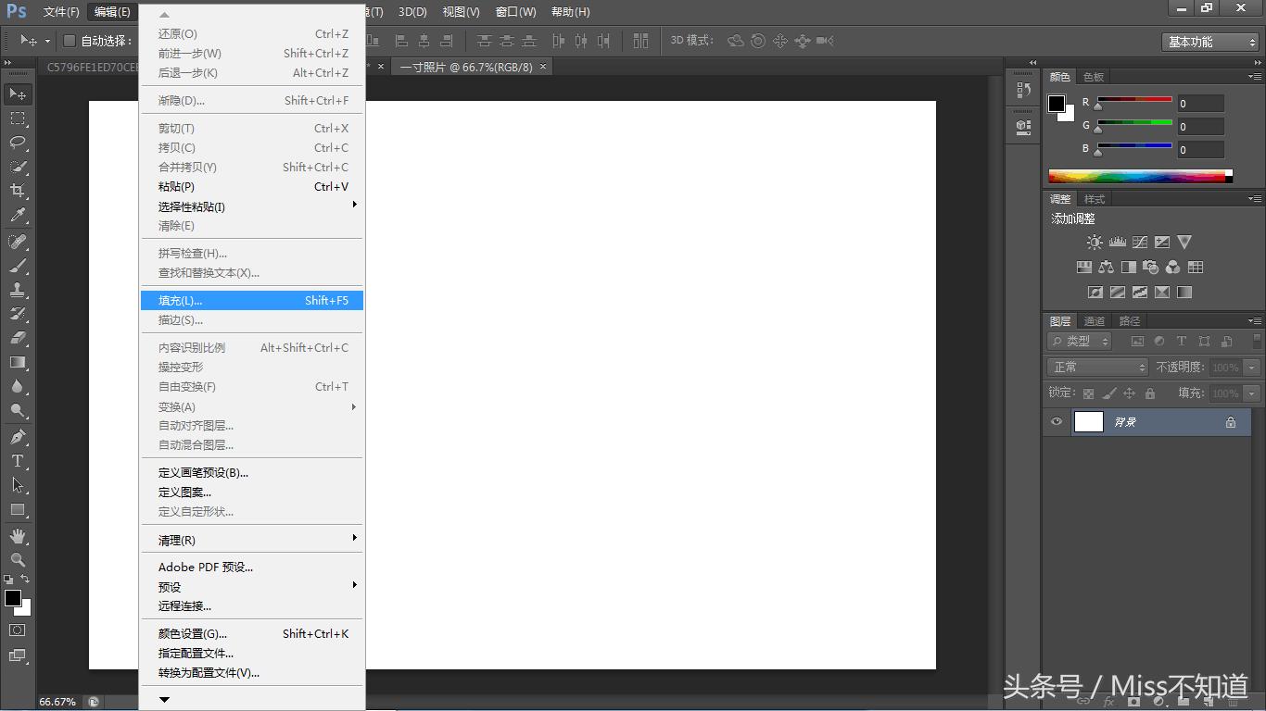Choose the Hand tool
The image size is (1266, 711).
click(x=18, y=536)
